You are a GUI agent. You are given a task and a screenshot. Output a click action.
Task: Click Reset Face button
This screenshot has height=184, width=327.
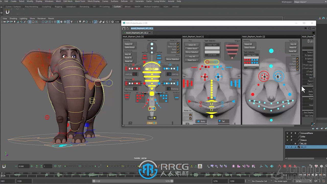(192, 60)
